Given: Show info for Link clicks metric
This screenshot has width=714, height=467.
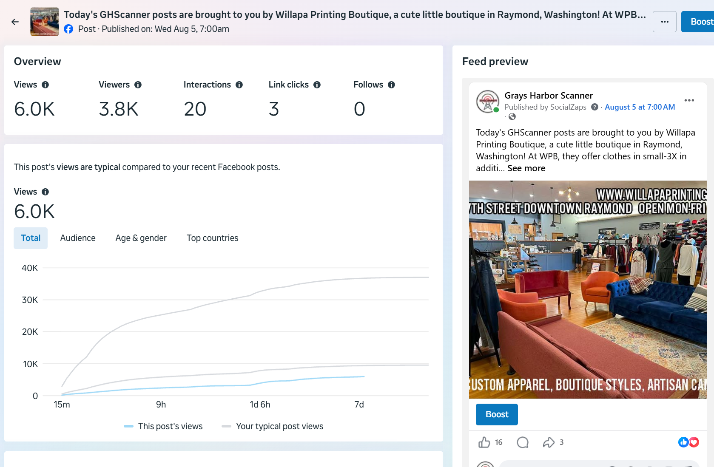Looking at the screenshot, I should [317, 85].
